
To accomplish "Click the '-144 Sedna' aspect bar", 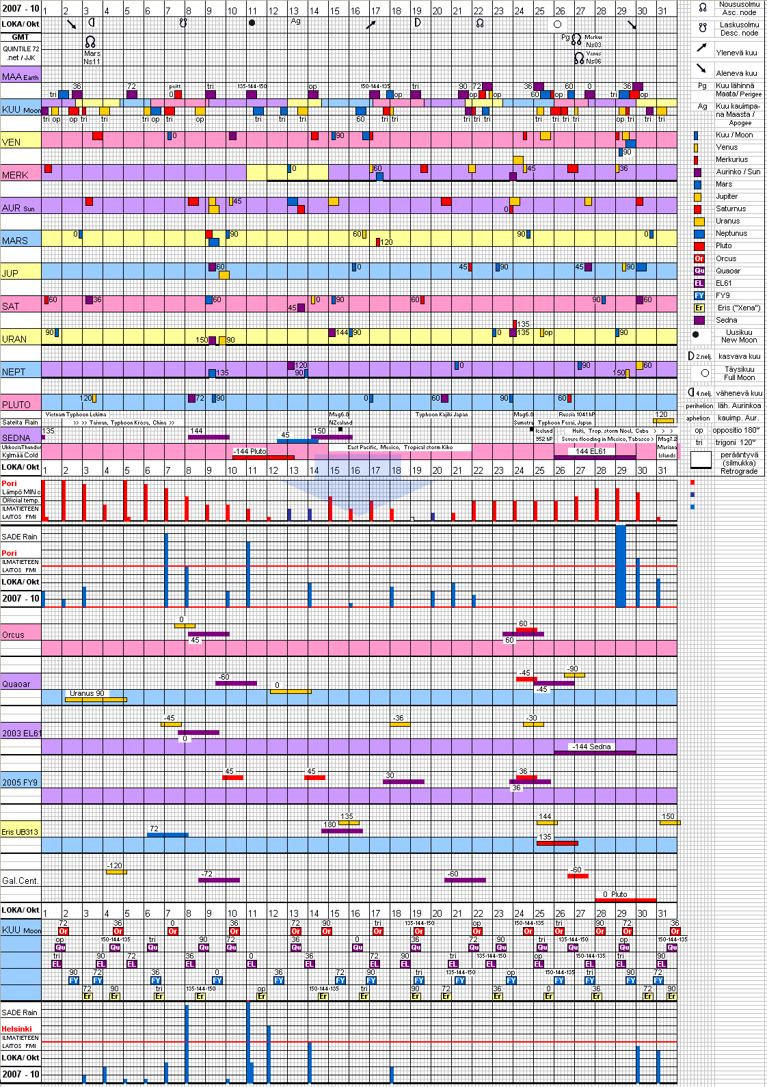I will click(x=594, y=749).
